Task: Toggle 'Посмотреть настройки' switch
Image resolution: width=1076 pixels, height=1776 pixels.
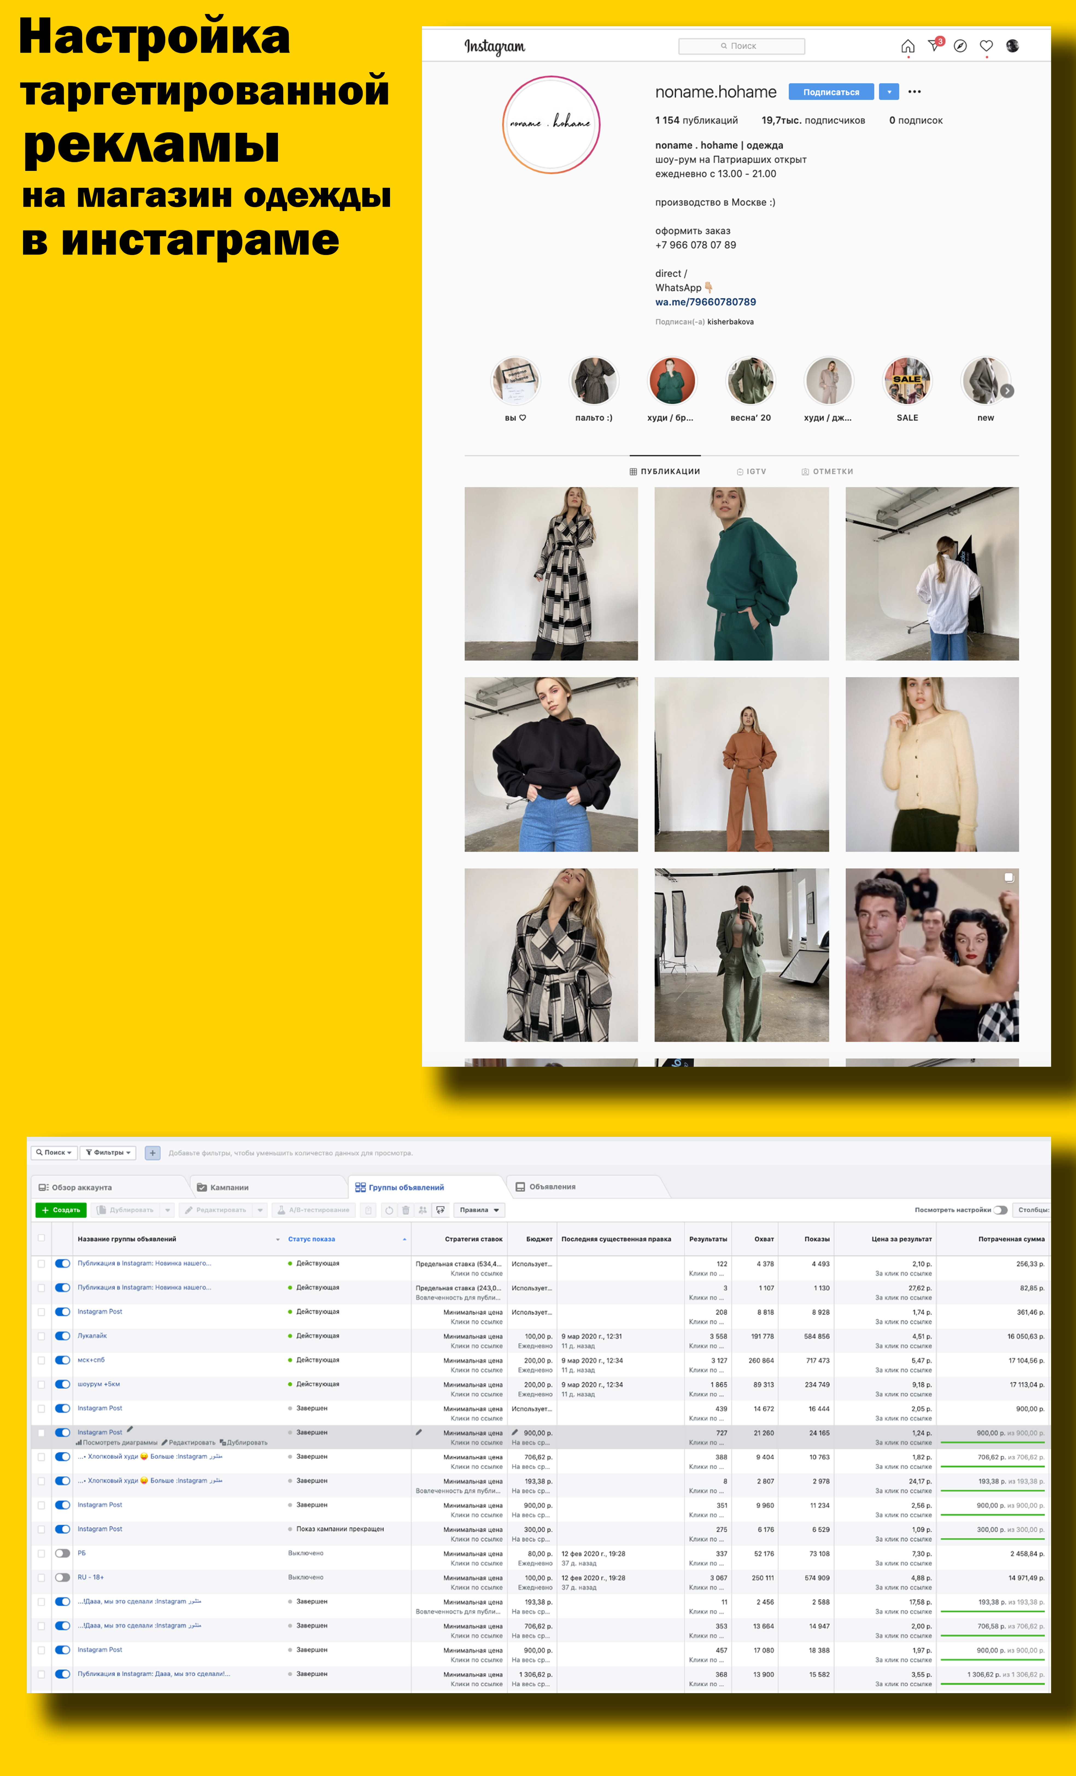Action: pyautogui.click(x=1000, y=1210)
